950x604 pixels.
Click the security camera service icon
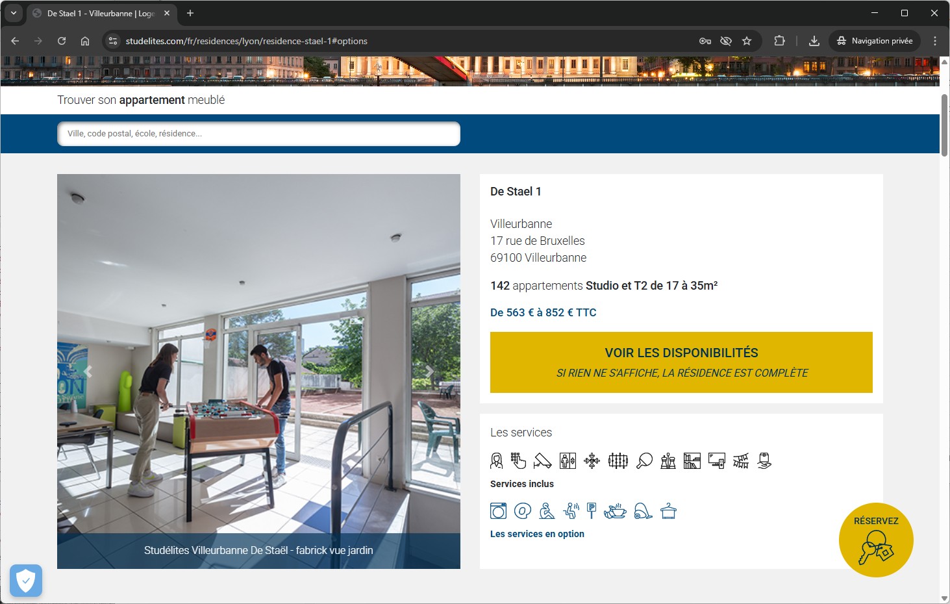pos(542,461)
